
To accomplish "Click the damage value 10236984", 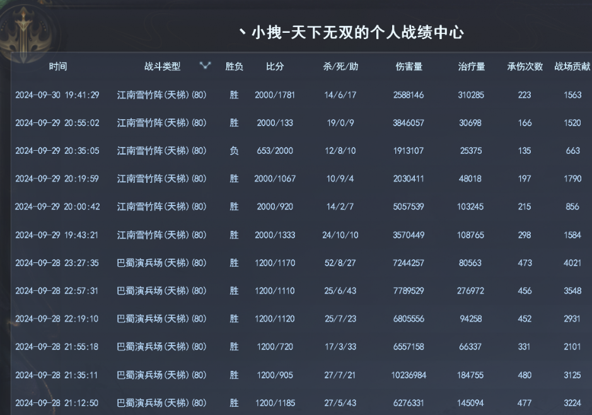I will point(409,375).
